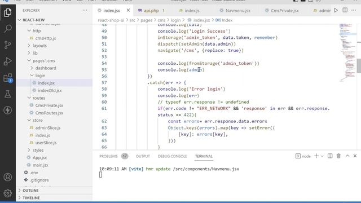Open the Source Control view
The width and height of the screenshot is (361, 203).
(x=7, y=45)
